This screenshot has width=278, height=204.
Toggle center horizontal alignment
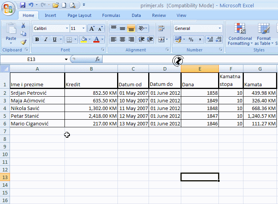tap(122, 39)
